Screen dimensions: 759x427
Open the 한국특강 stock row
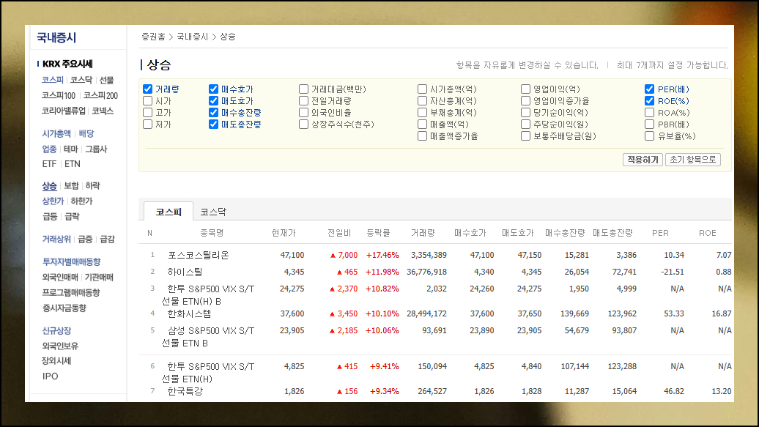pyautogui.click(x=185, y=391)
